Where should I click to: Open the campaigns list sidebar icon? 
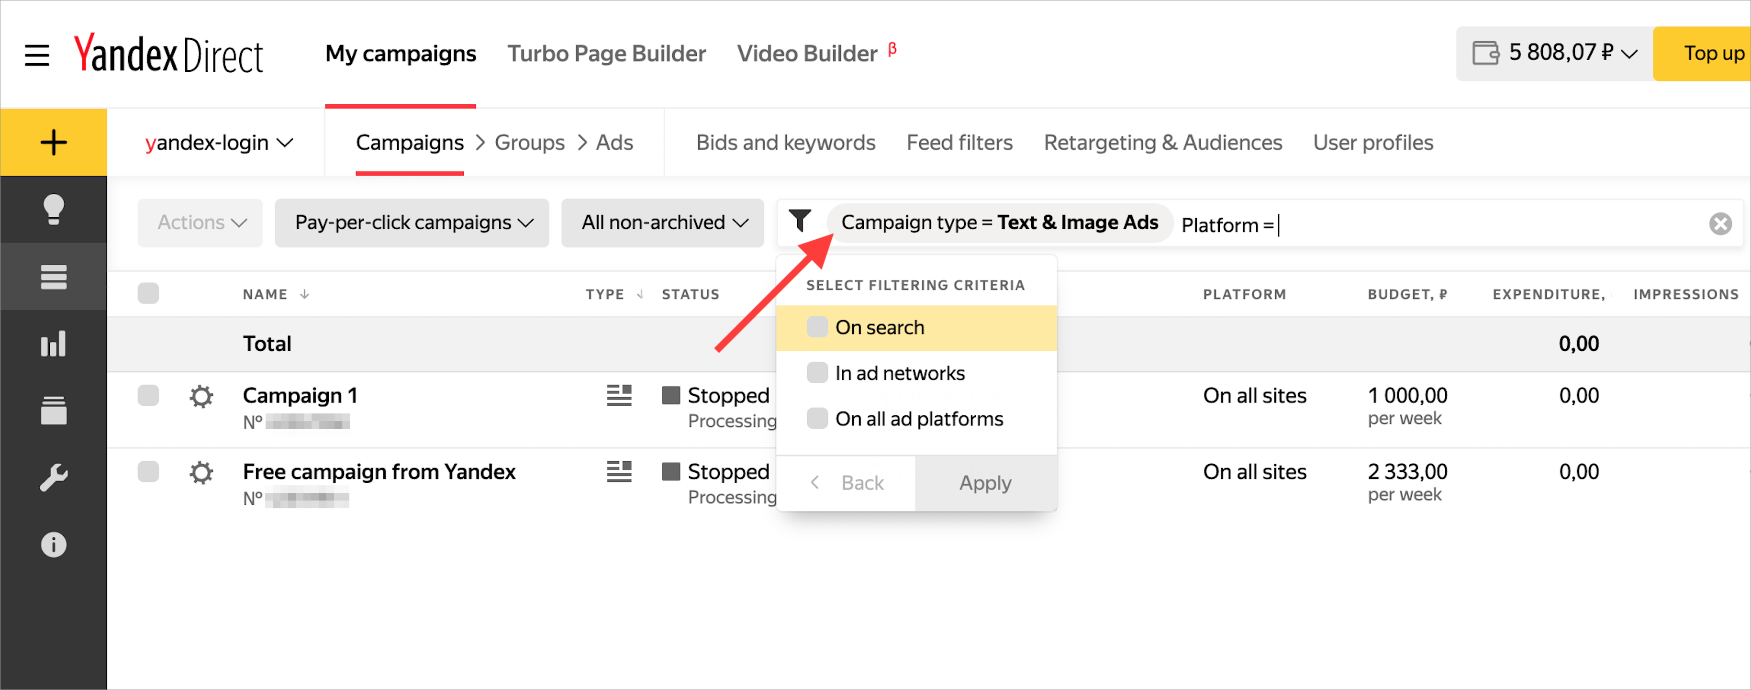(54, 277)
